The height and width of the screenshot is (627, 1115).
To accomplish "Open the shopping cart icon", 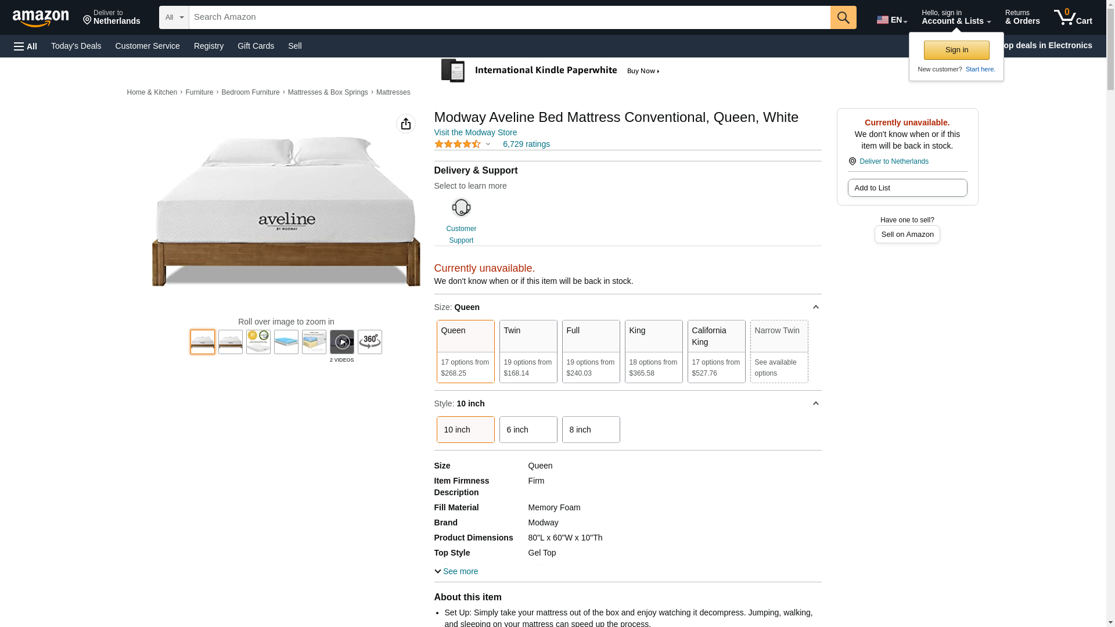I will tap(1073, 17).
